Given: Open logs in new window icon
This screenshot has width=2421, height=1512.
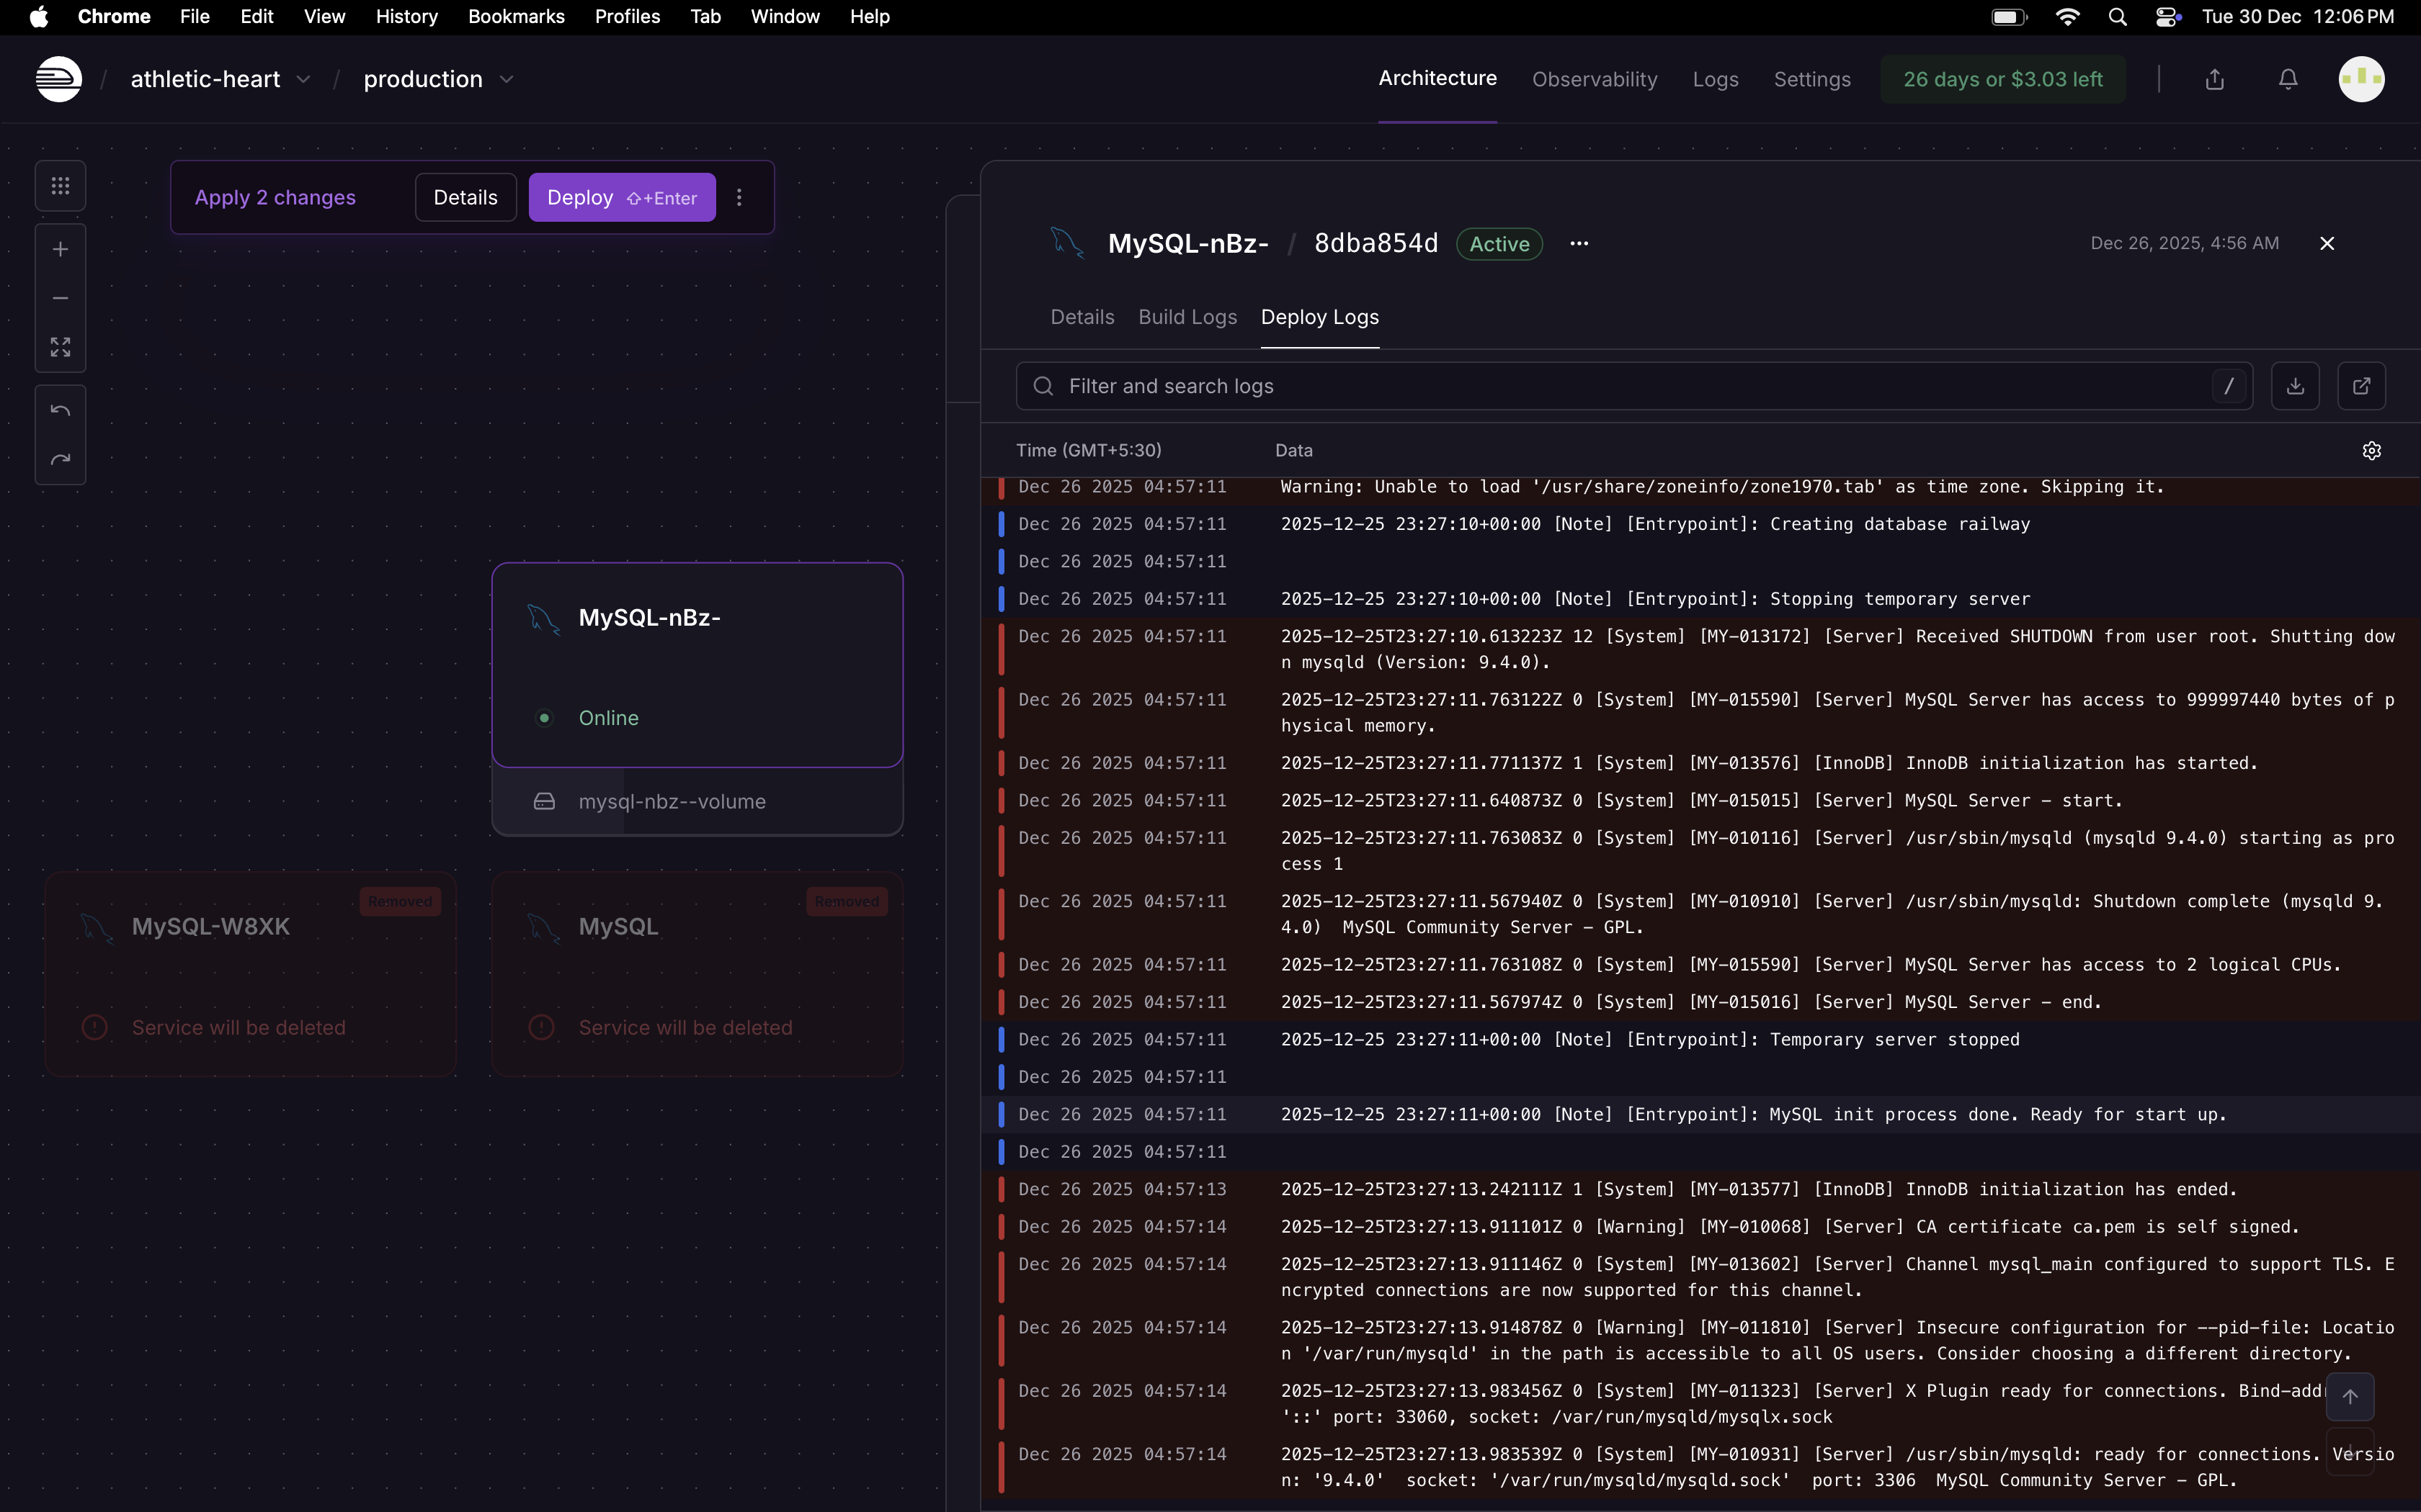Looking at the screenshot, I should [x=2361, y=386].
